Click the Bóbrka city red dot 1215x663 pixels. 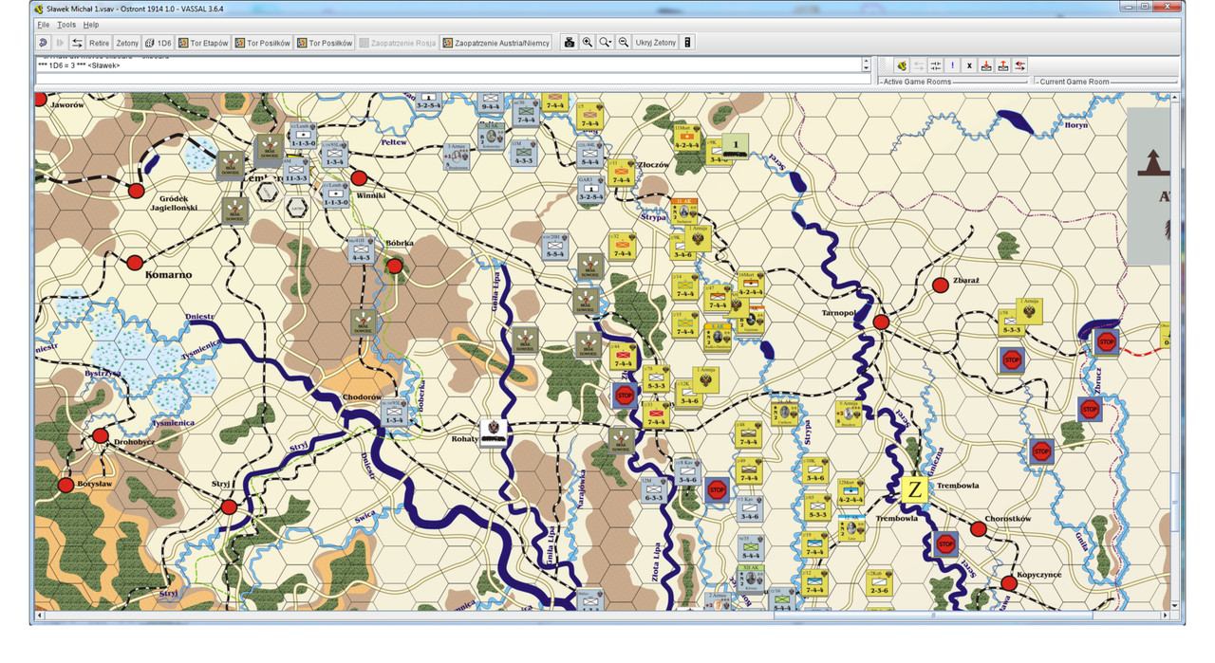(395, 267)
